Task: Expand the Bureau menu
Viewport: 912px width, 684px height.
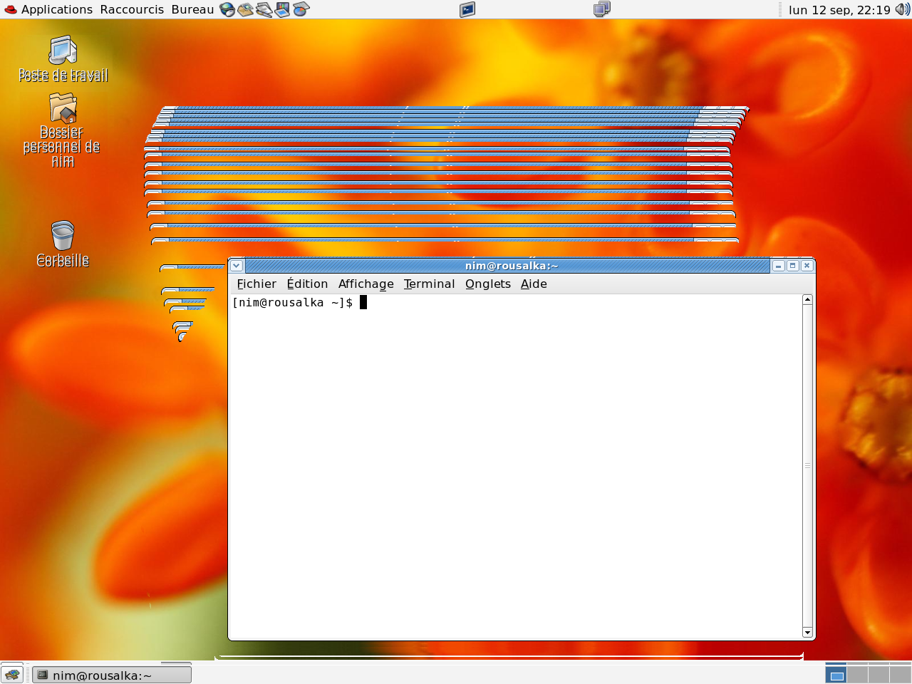Action: click(x=192, y=9)
